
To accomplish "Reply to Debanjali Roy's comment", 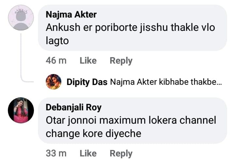I will 121,153.
